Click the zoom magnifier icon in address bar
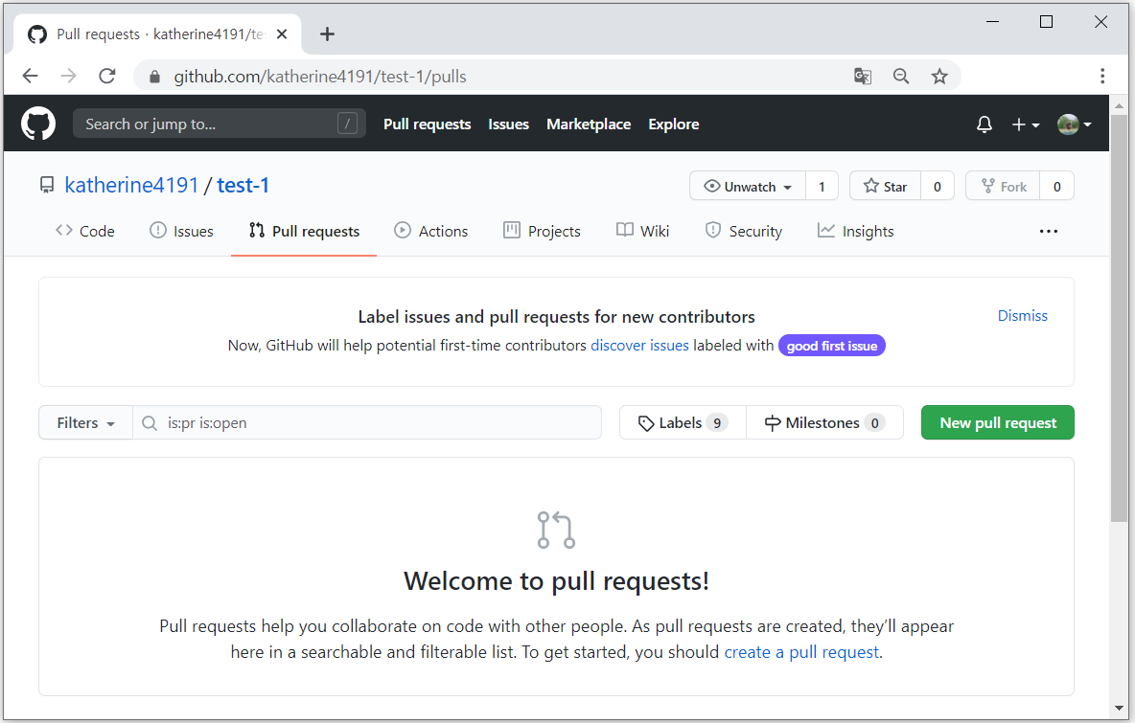Screen dimensions: 1135x723 tap(900, 76)
